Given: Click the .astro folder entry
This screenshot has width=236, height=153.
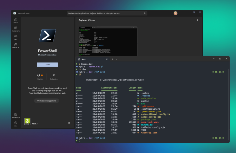Looking at the screenshot, I should (x=145, y=93).
